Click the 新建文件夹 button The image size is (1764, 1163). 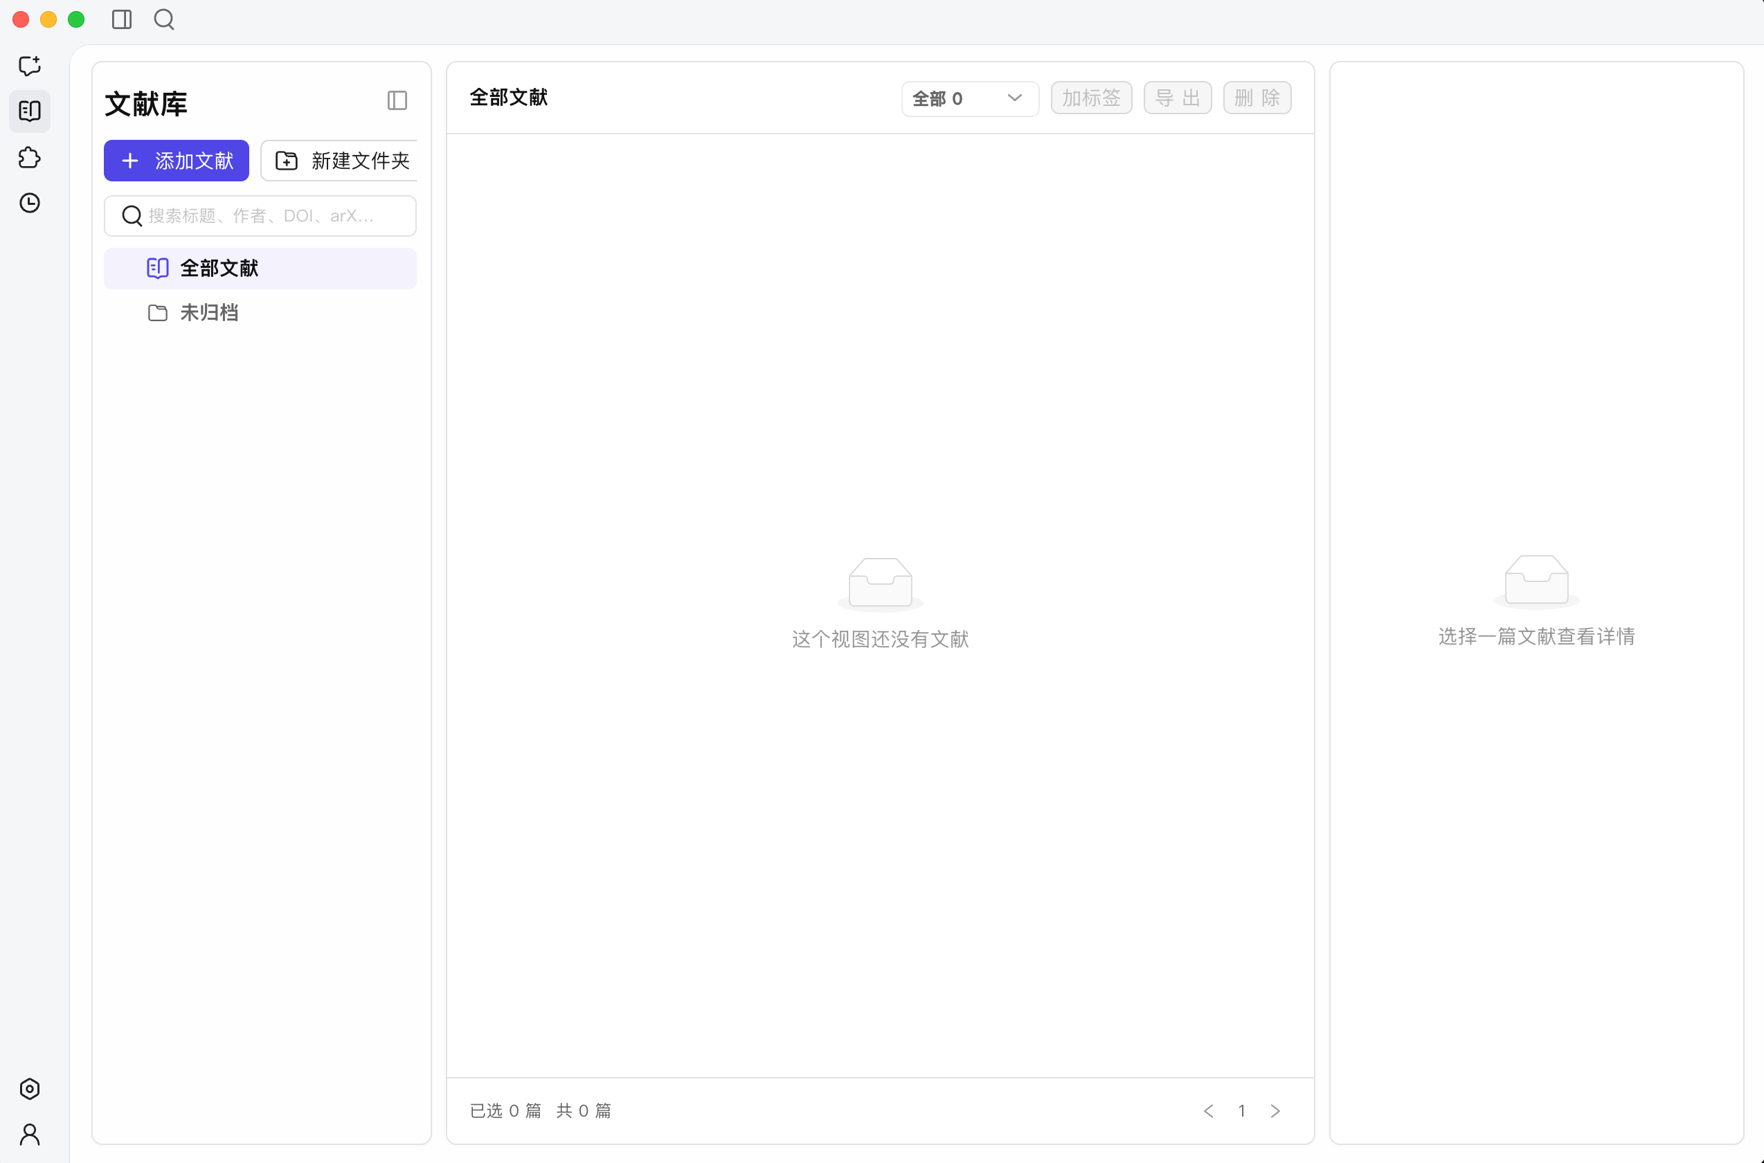coord(339,161)
